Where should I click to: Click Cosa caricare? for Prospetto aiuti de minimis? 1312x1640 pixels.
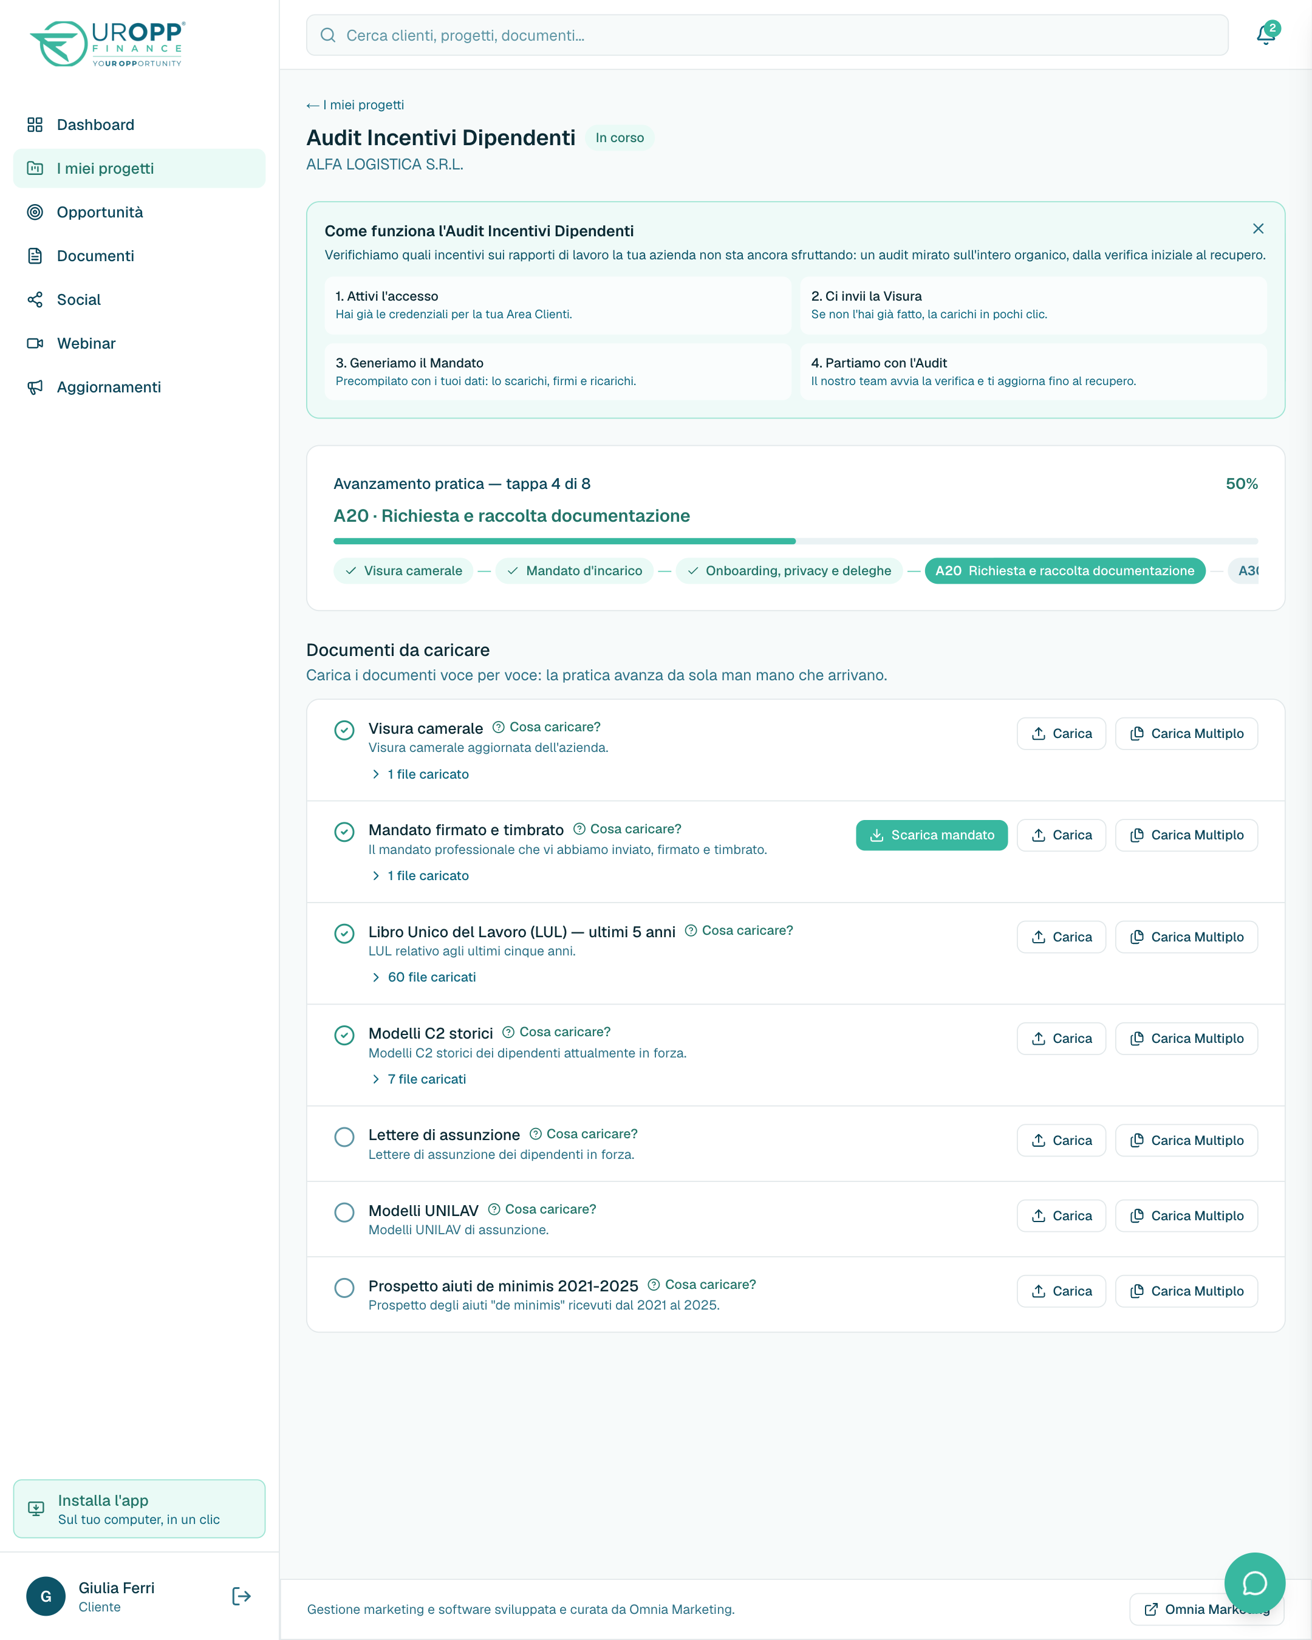[702, 1285]
